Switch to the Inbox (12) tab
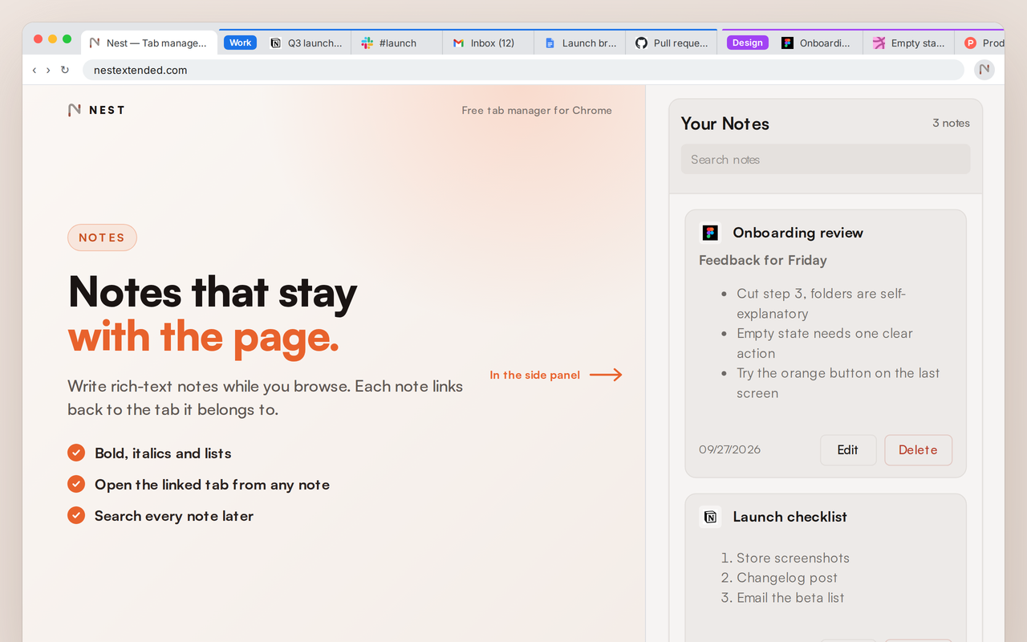Viewport: 1027px width, 642px height. click(488, 43)
